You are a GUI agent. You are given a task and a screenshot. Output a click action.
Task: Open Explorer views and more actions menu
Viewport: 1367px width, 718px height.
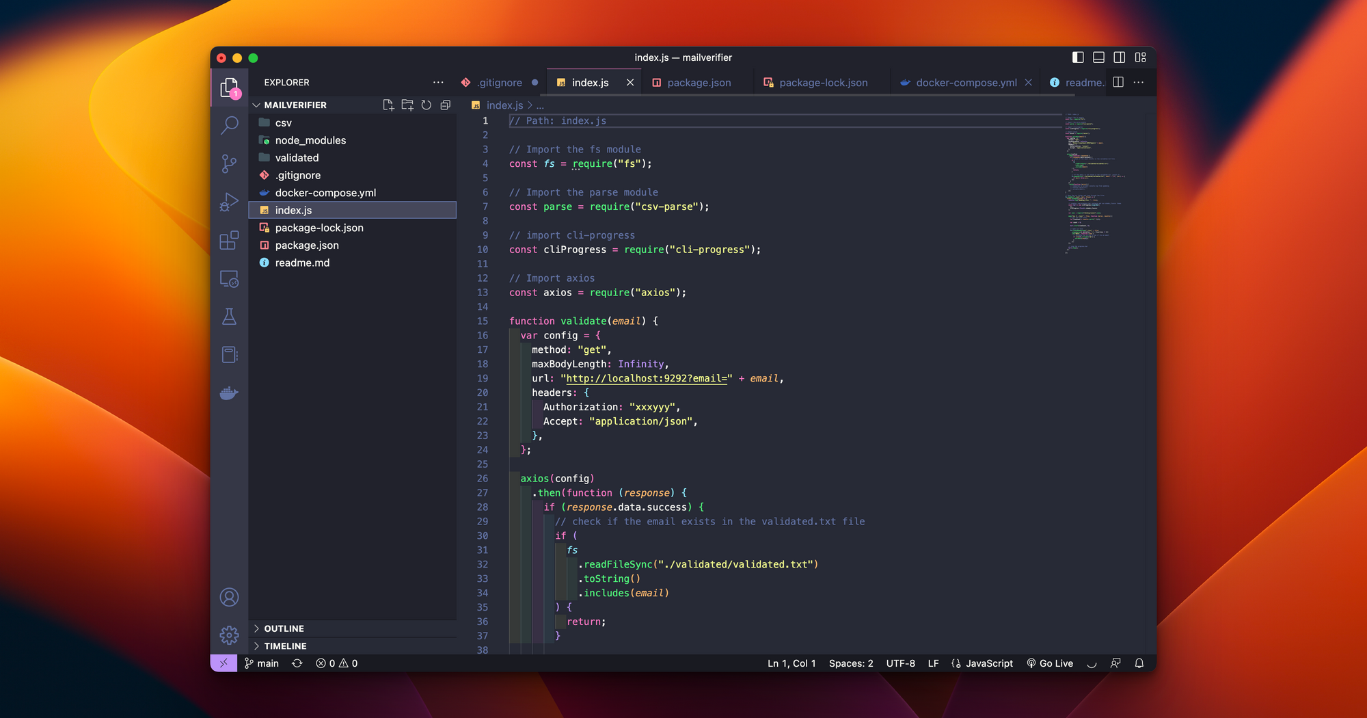pyautogui.click(x=438, y=82)
